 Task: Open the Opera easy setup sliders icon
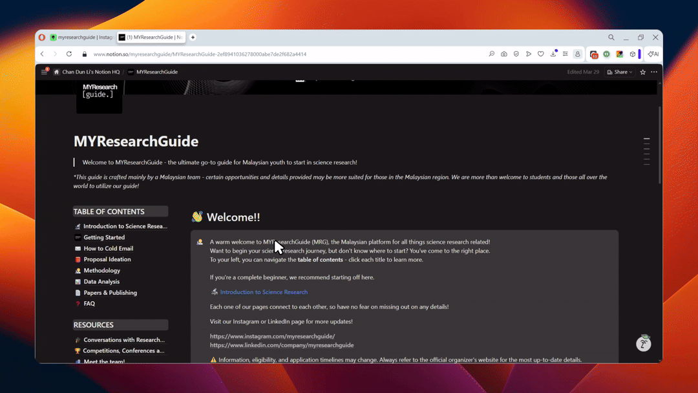coord(566,54)
